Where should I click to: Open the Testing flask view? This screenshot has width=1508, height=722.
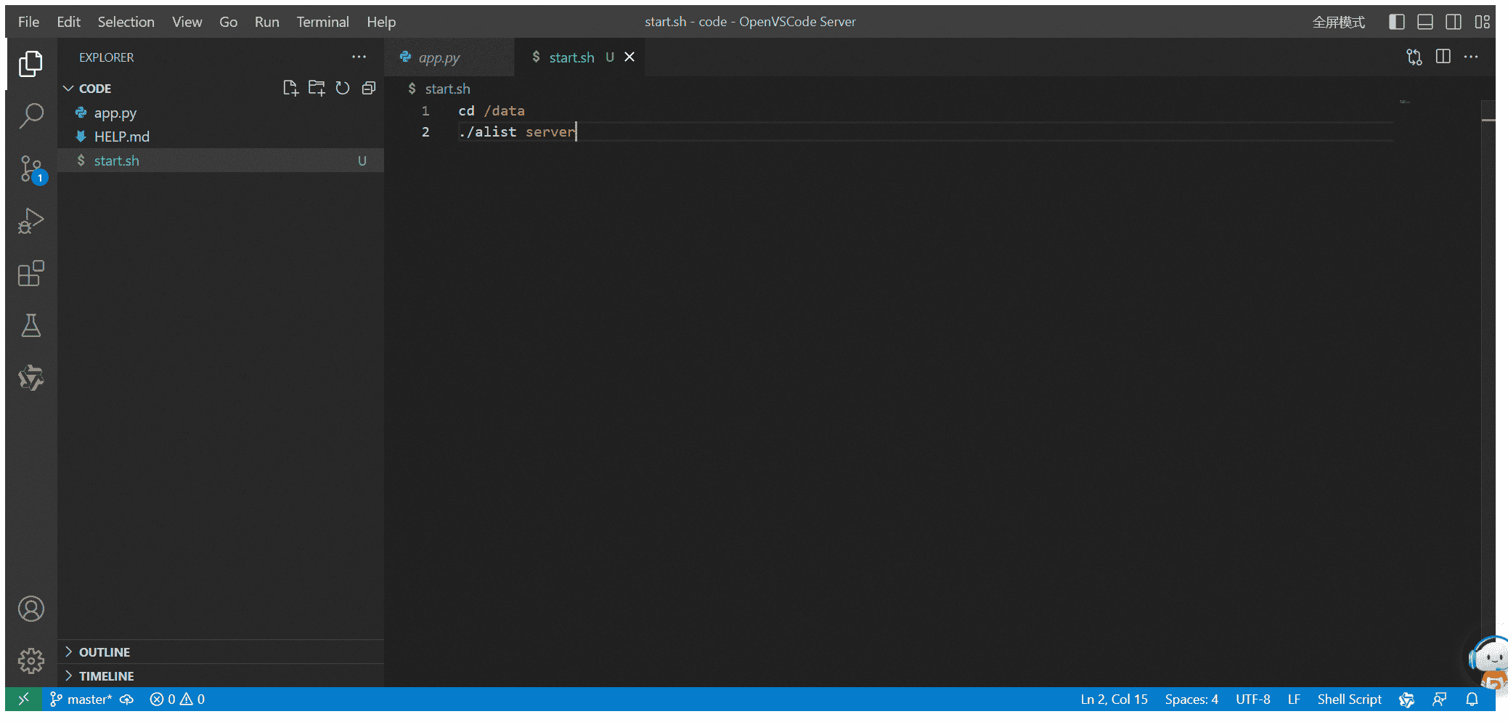click(x=30, y=326)
